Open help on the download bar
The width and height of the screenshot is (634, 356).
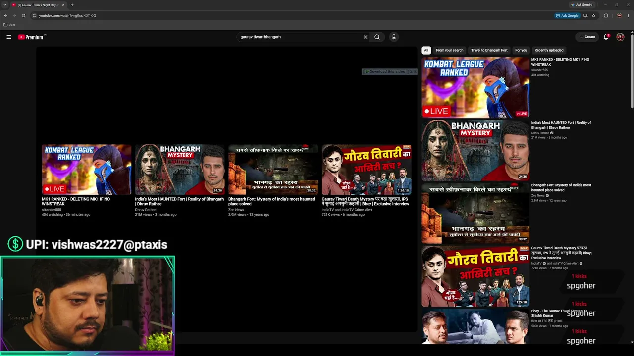pyautogui.click(x=411, y=72)
